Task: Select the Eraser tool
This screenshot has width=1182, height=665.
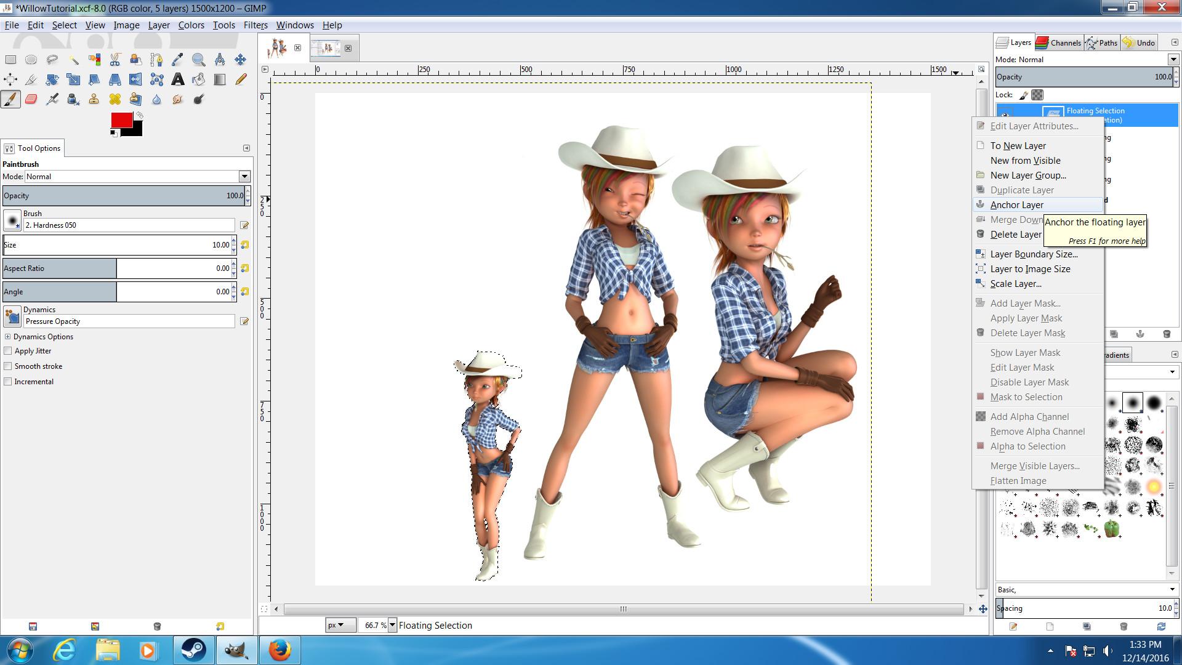Action: [31, 99]
